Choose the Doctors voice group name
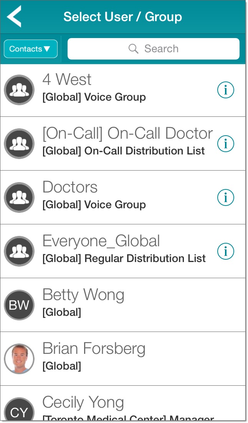 (x=70, y=187)
